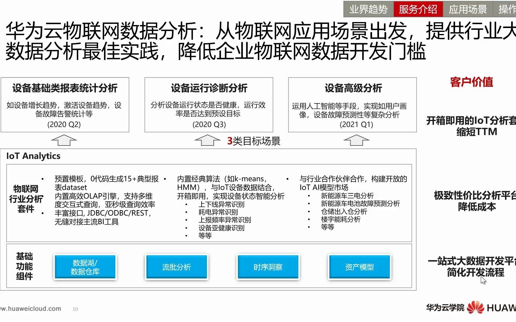Click the 华为云学院 footer text
The width and height of the screenshot is (516, 322).
(445, 307)
